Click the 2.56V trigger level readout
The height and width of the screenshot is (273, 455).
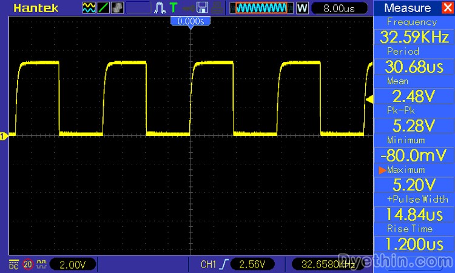coord(252,265)
